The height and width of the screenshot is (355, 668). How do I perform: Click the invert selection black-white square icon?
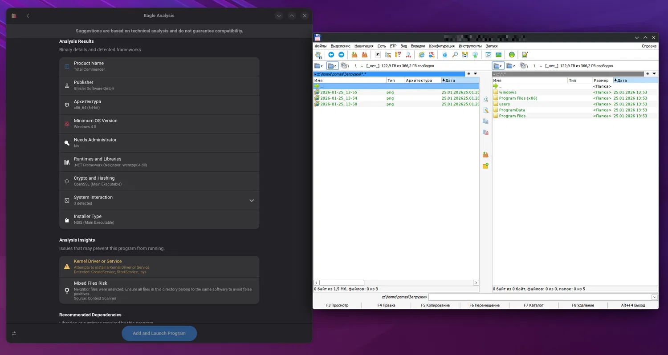(x=378, y=55)
